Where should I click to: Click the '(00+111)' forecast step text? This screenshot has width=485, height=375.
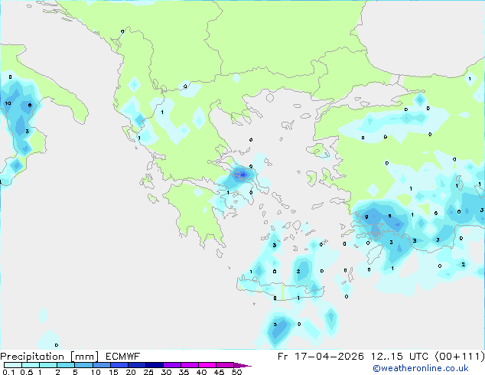(460, 357)
